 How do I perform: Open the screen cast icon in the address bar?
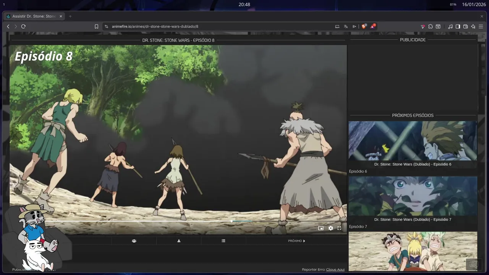[337, 26]
